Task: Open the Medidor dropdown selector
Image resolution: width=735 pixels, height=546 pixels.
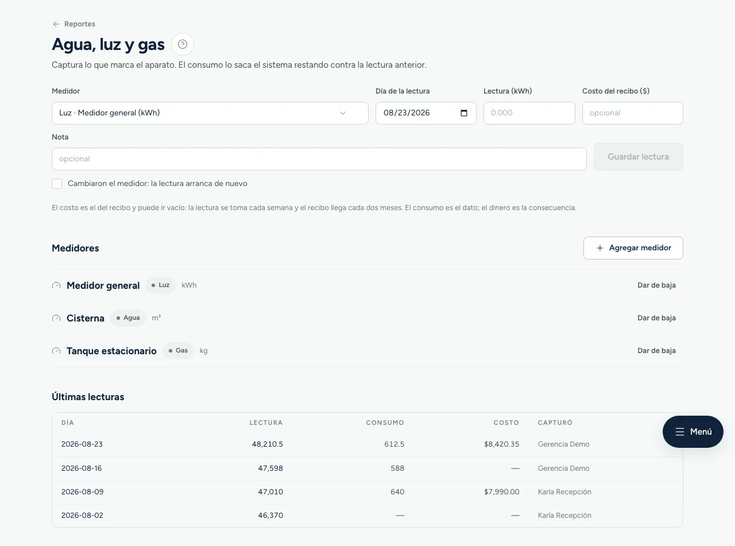Action: point(210,113)
